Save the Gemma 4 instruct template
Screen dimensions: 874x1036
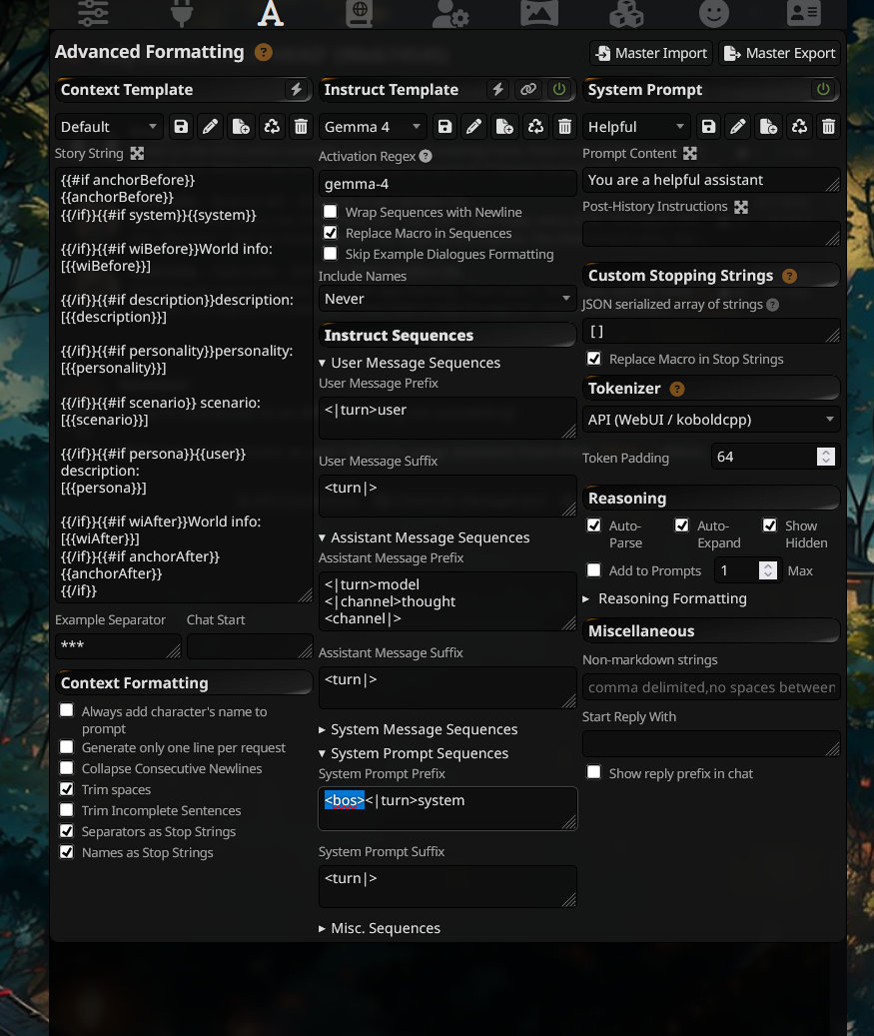pyautogui.click(x=444, y=126)
